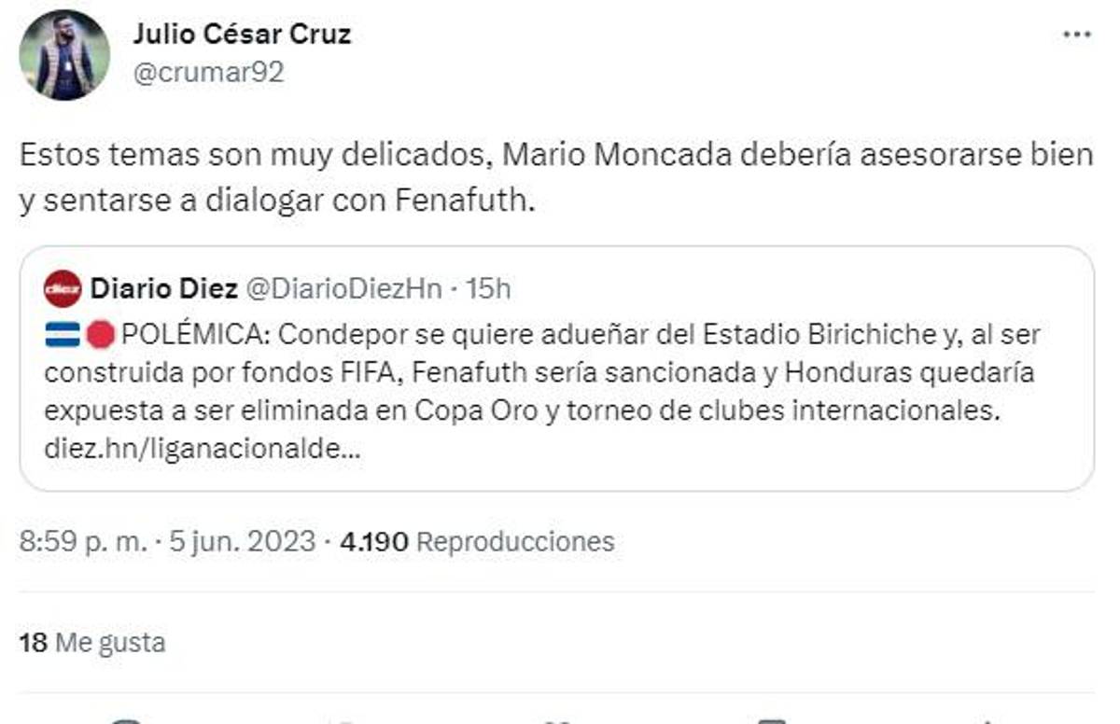Click the 4.190 view count number
The width and height of the screenshot is (1120, 724).
coord(374,541)
